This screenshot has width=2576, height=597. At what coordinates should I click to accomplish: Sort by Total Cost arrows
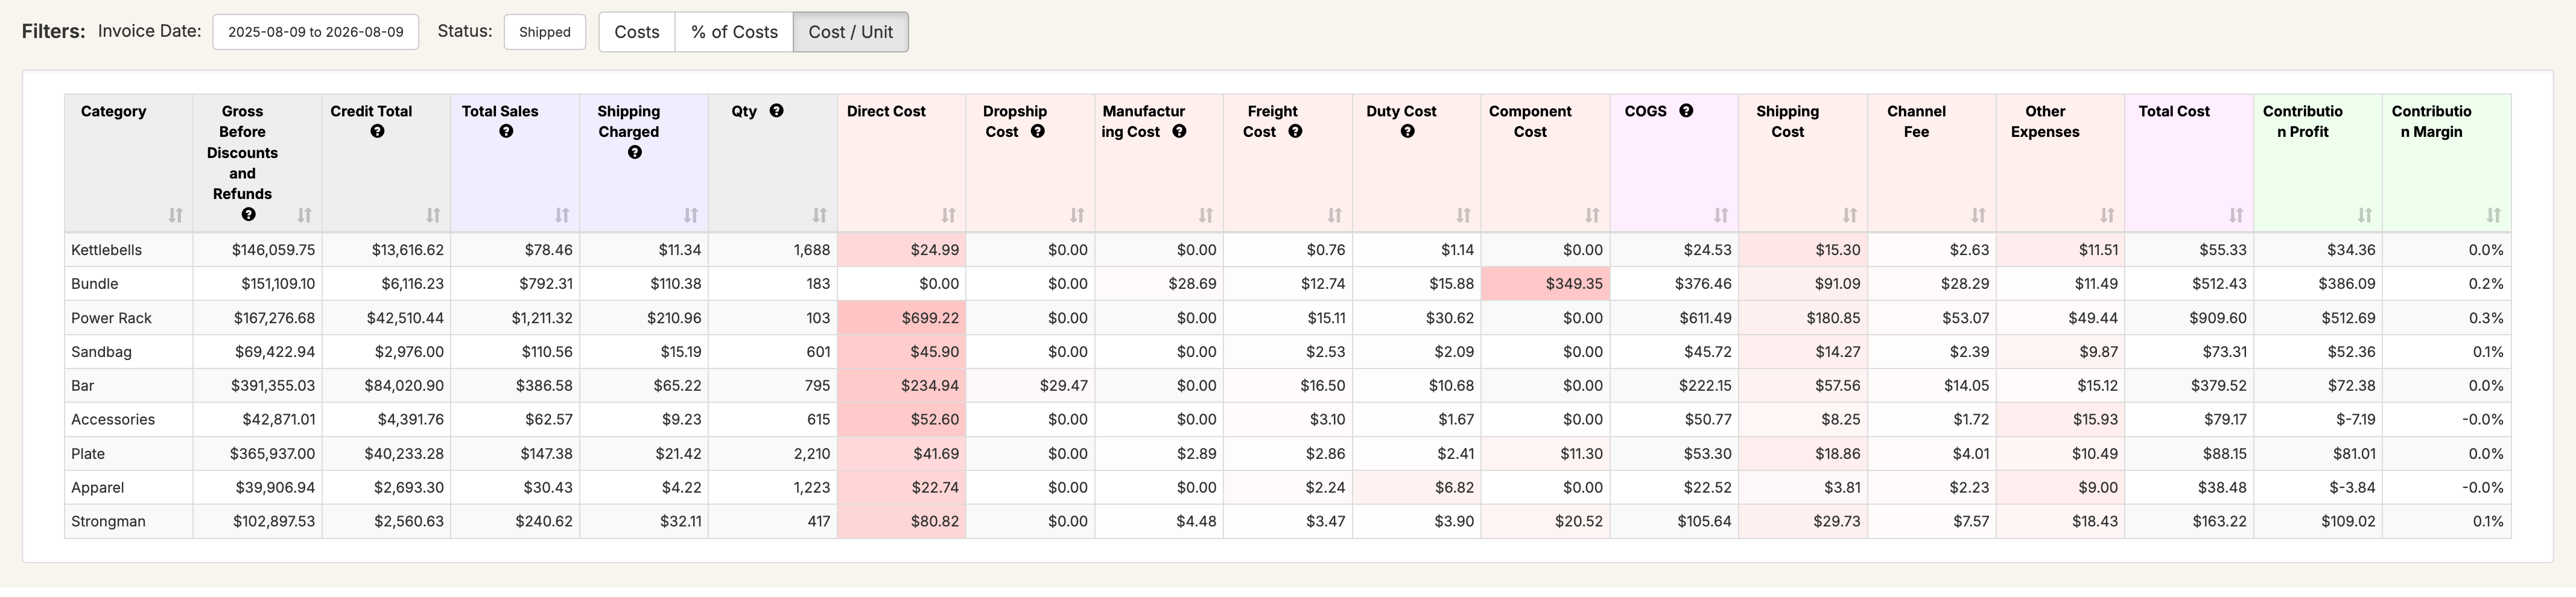(2237, 215)
